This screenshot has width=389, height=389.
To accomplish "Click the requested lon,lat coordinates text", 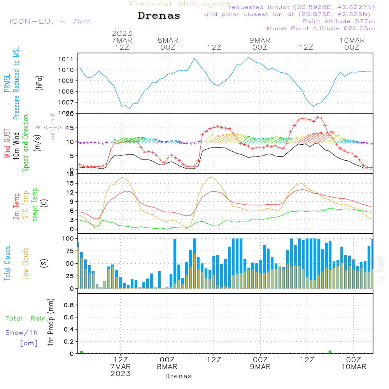I will point(301,7).
